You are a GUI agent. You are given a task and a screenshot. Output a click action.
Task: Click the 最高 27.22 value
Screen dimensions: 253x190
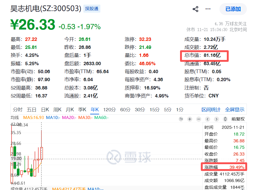pos(31,39)
